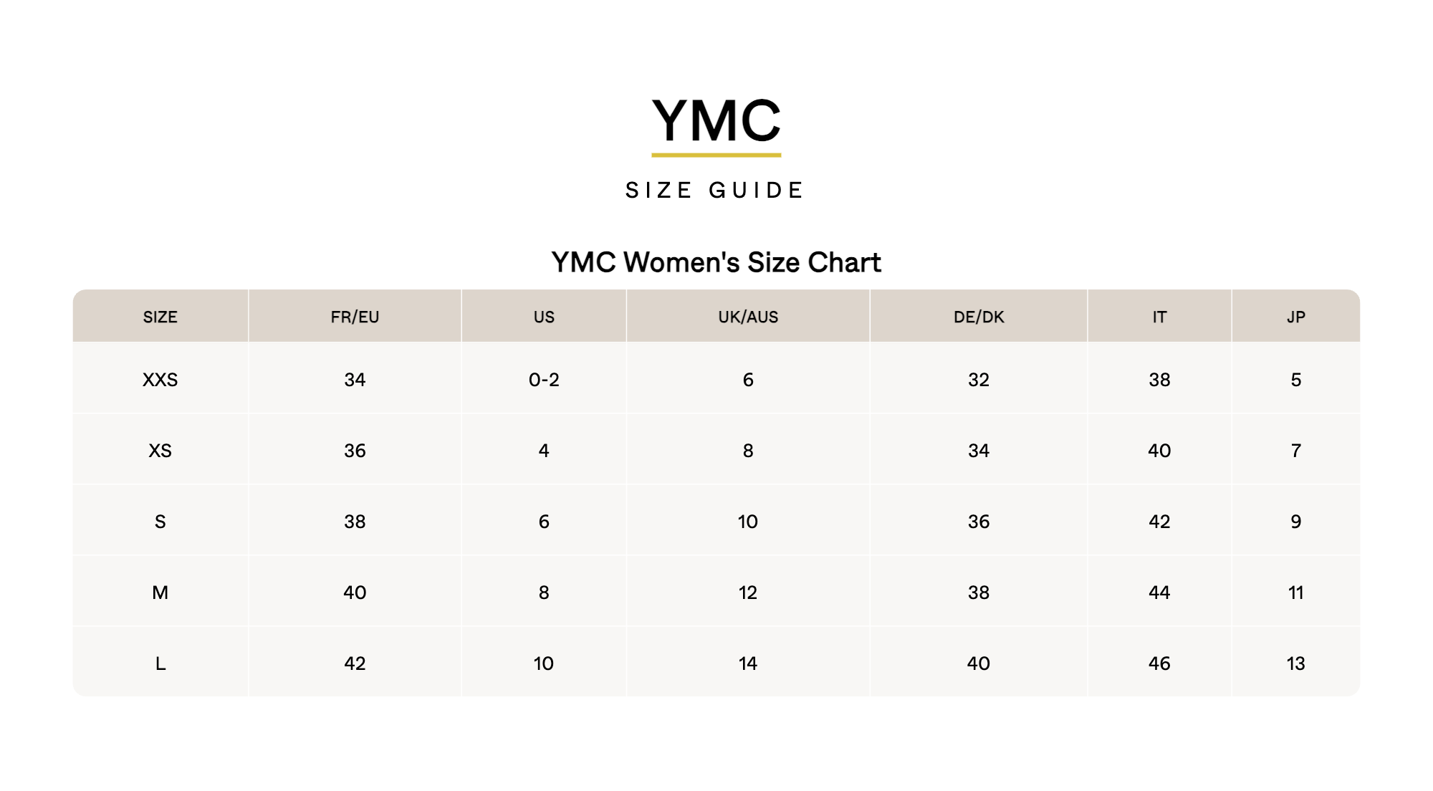Click the S size row label

tap(160, 522)
